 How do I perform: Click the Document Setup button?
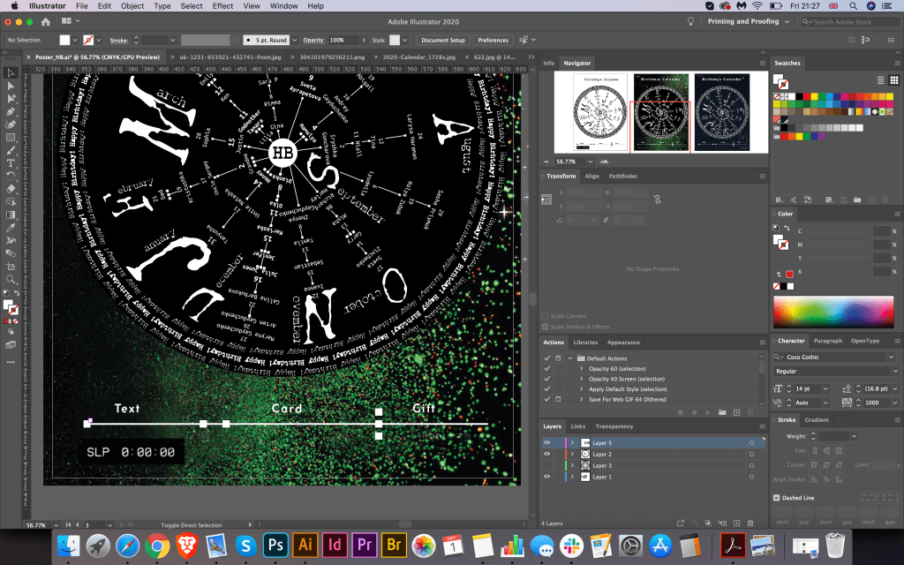coord(442,40)
